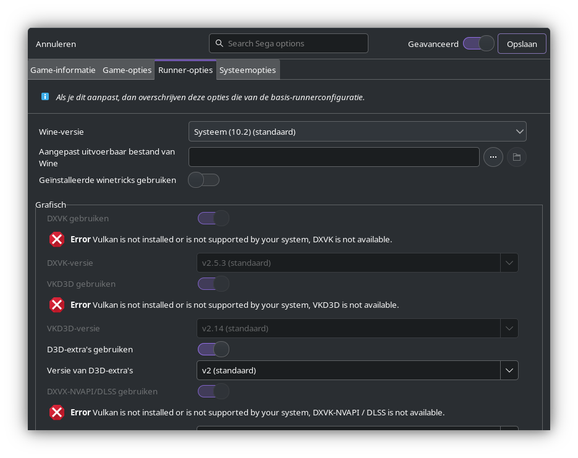
Task: Click the Versie van D3D-extra's label
Action: (90, 371)
